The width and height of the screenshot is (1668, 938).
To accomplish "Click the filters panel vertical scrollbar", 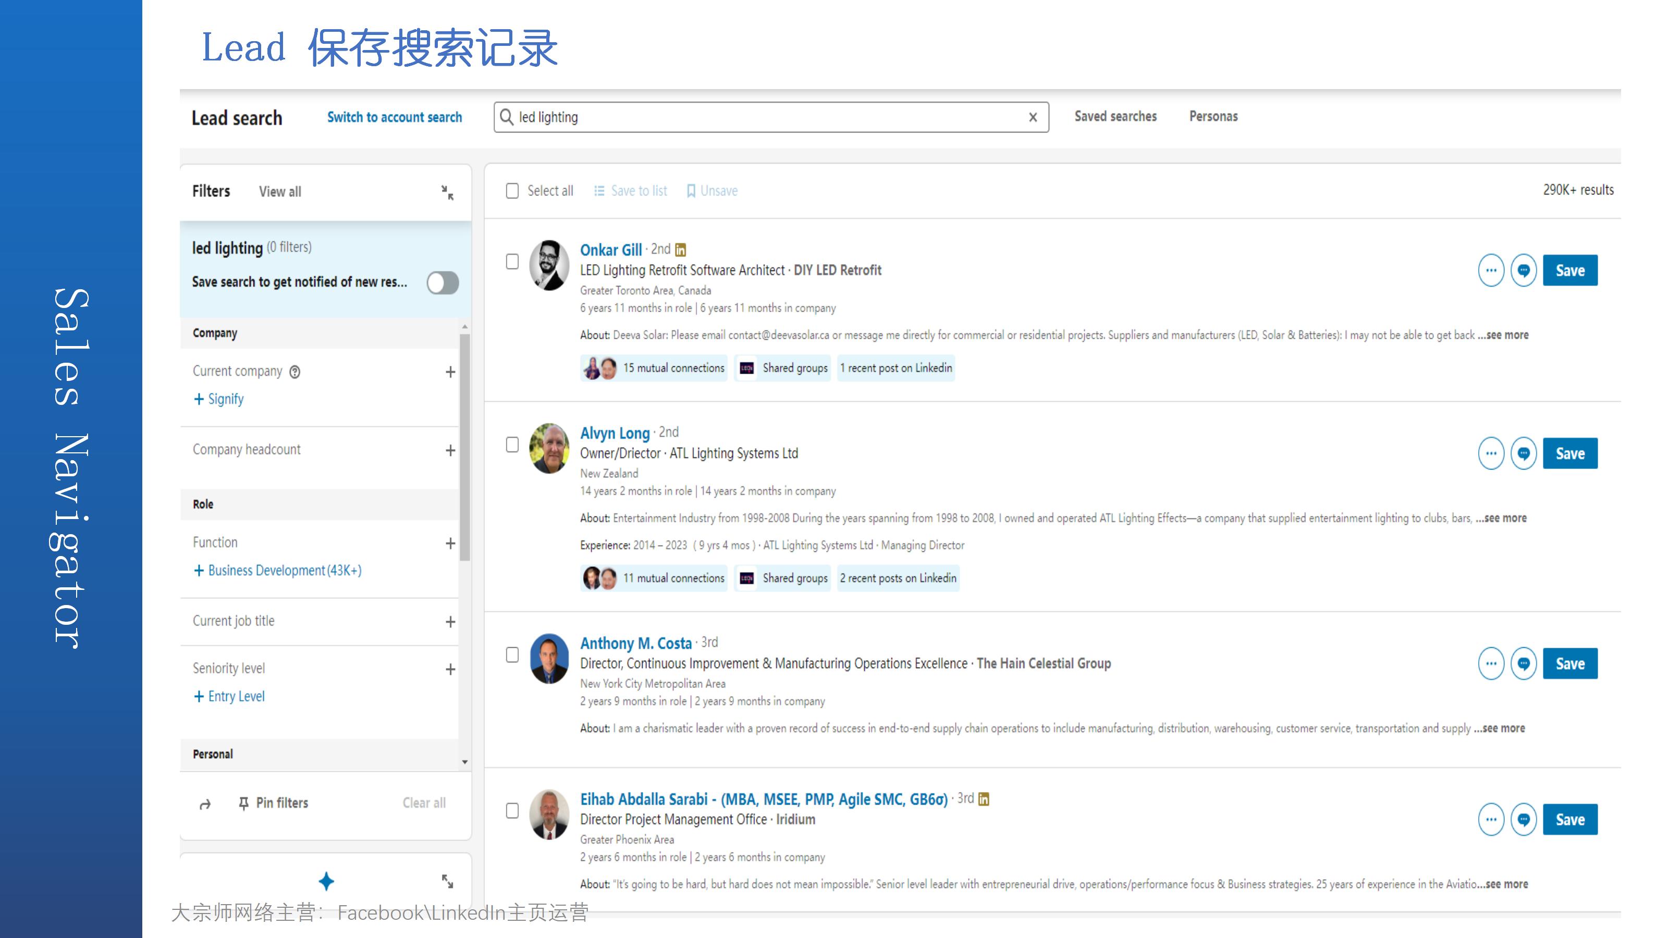I will tap(464, 447).
